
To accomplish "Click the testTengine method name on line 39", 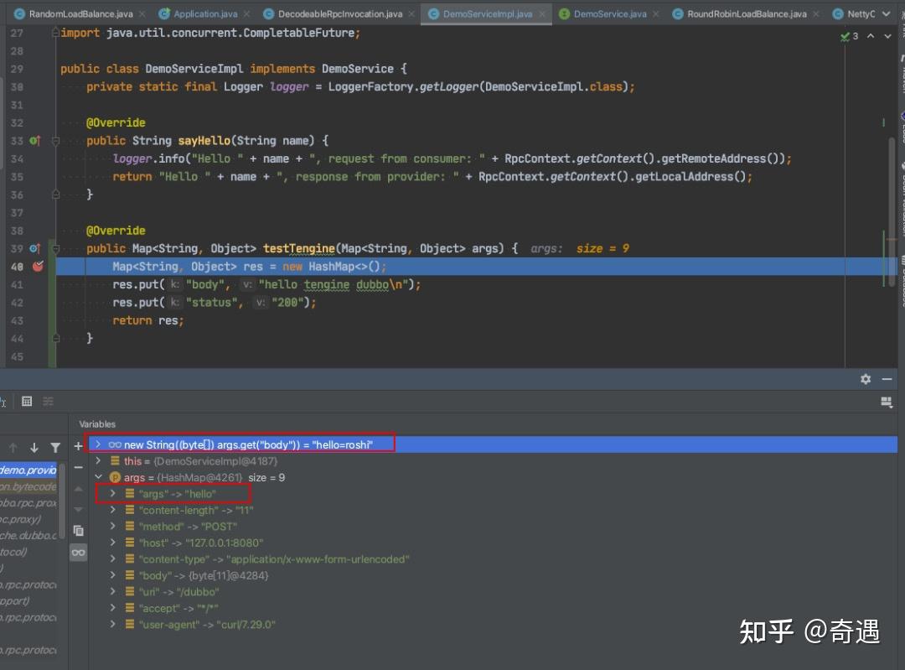I will 298,248.
